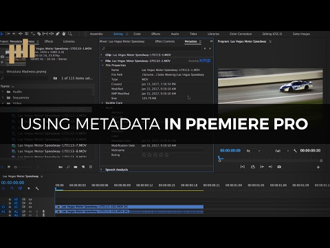Open the Program monitor button editor plus

[x=318, y=167]
